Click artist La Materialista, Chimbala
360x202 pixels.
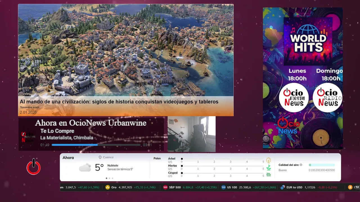(67, 138)
